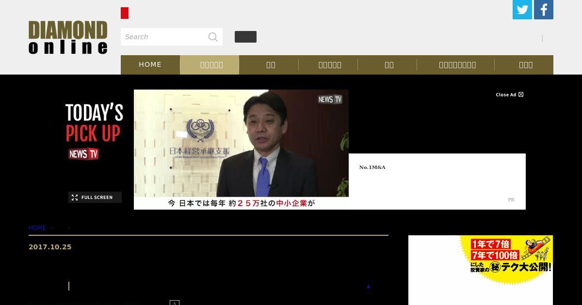This screenshot has width=582, height=305.
Task: Go to the DIAMOND online logo homepage
Action: tap(68, 37)
